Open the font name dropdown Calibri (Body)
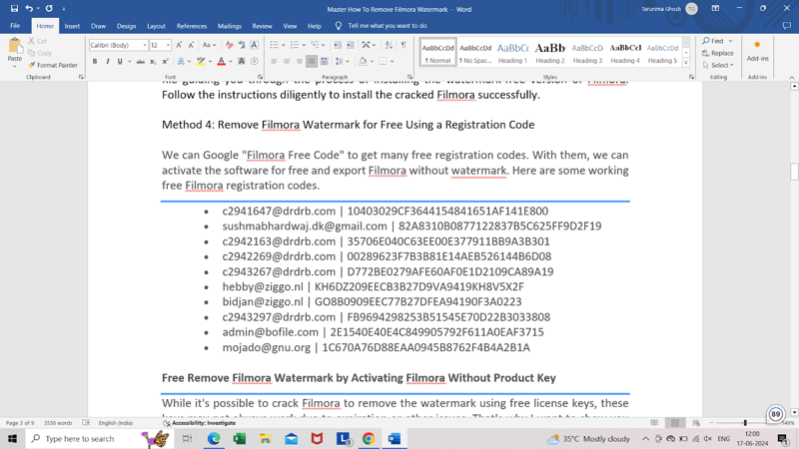799x449 pixels. pos(118,45)
